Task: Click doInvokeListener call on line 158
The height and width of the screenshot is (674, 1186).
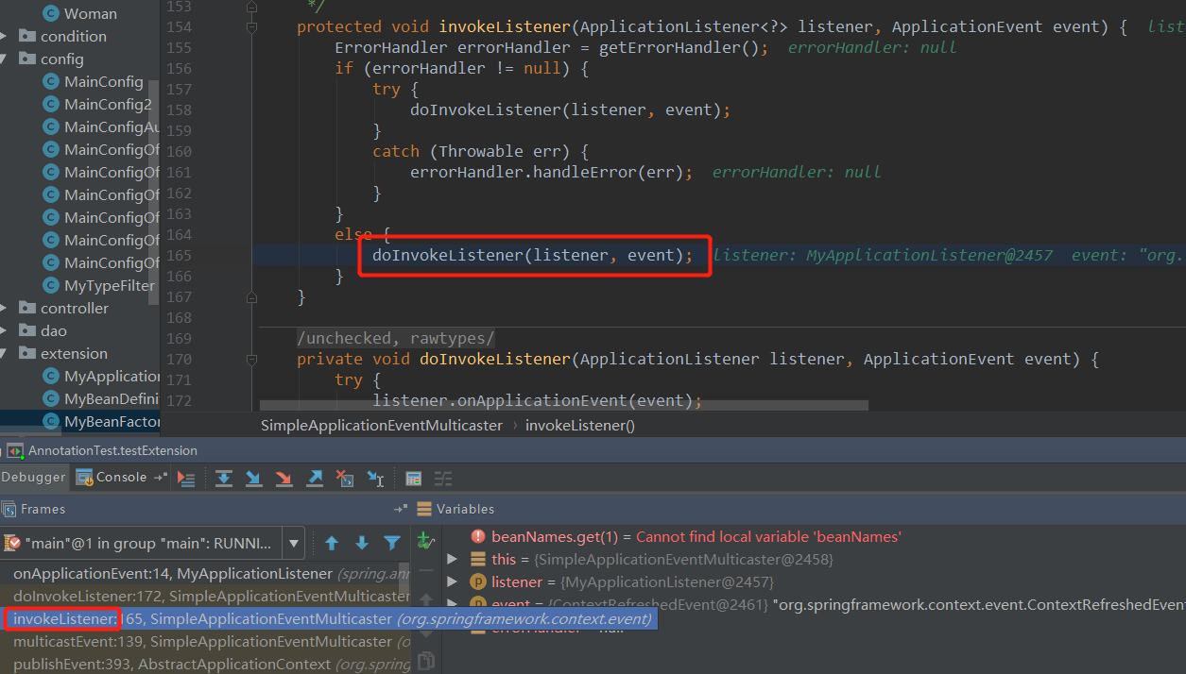Action: point(570,110)
